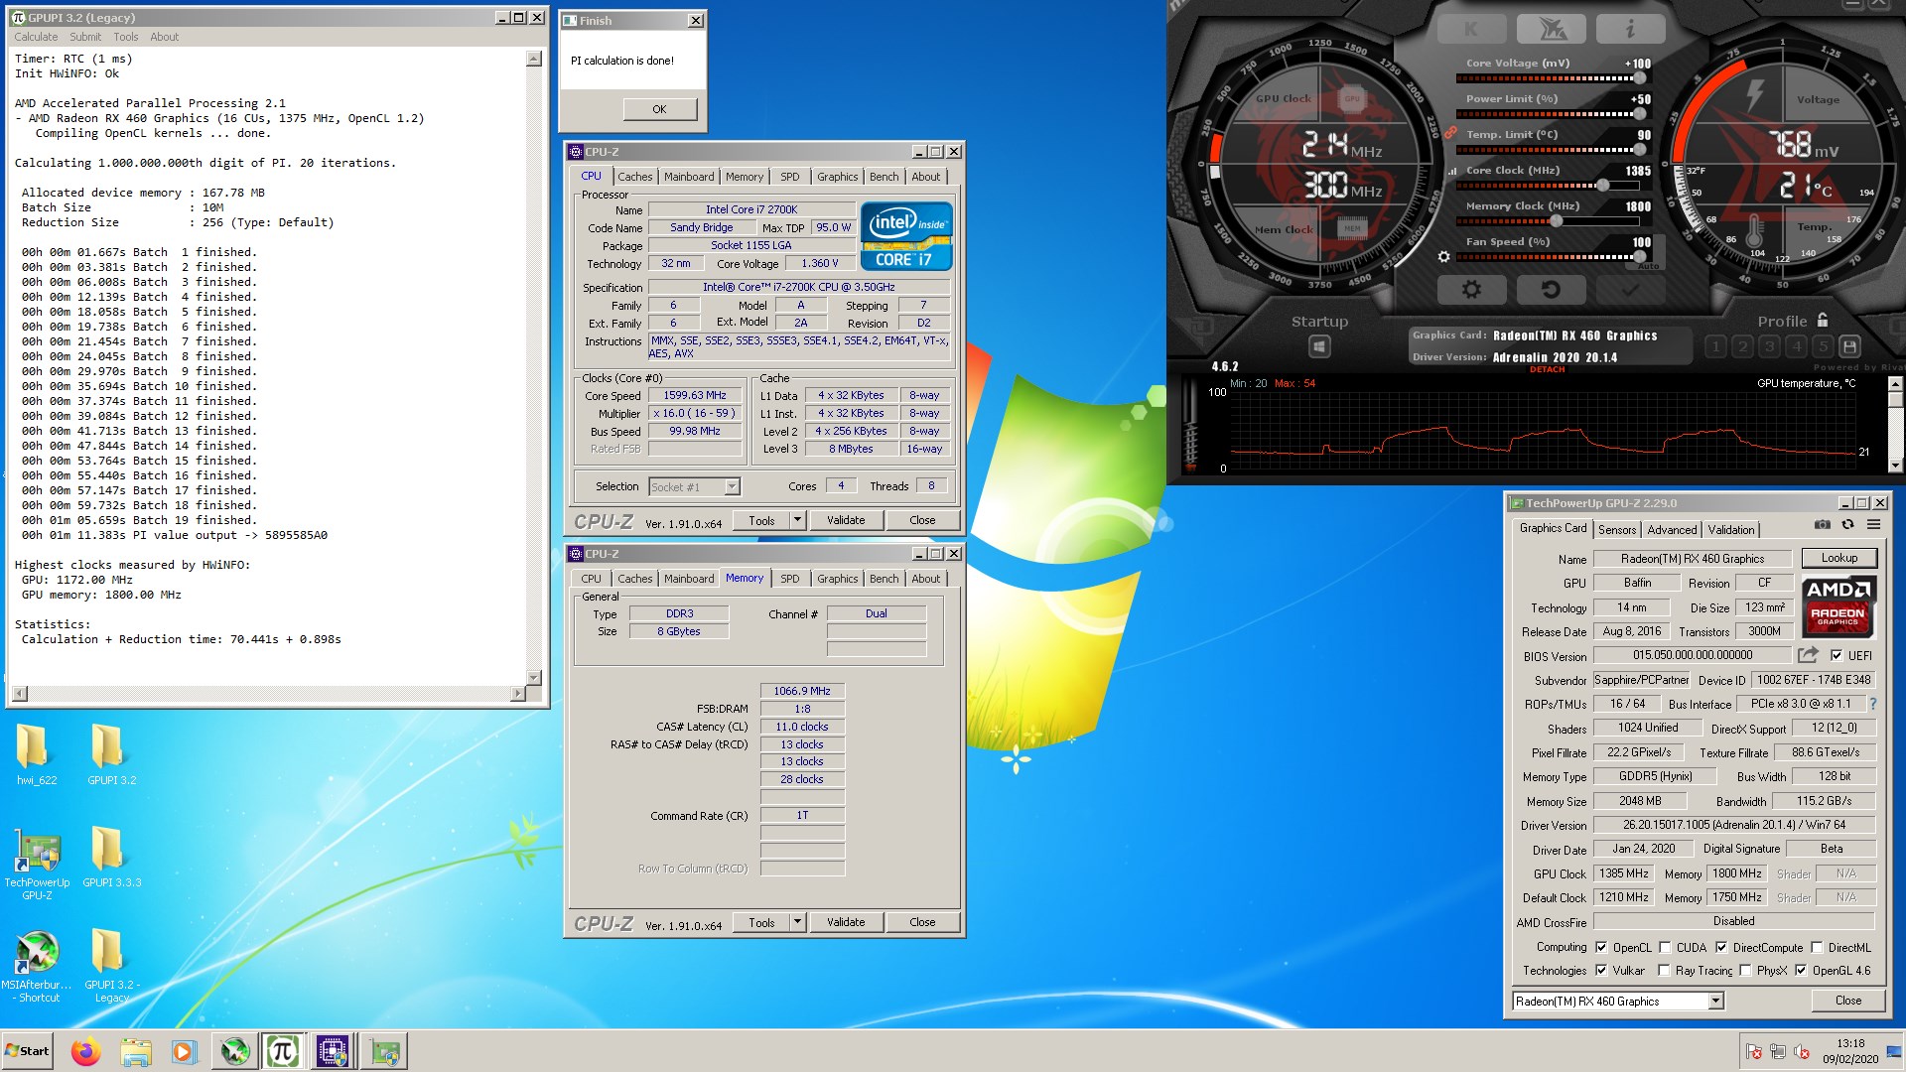Adjust the Core Clock slider handle
The image size is (1906, 1072).
point(1602,186)
